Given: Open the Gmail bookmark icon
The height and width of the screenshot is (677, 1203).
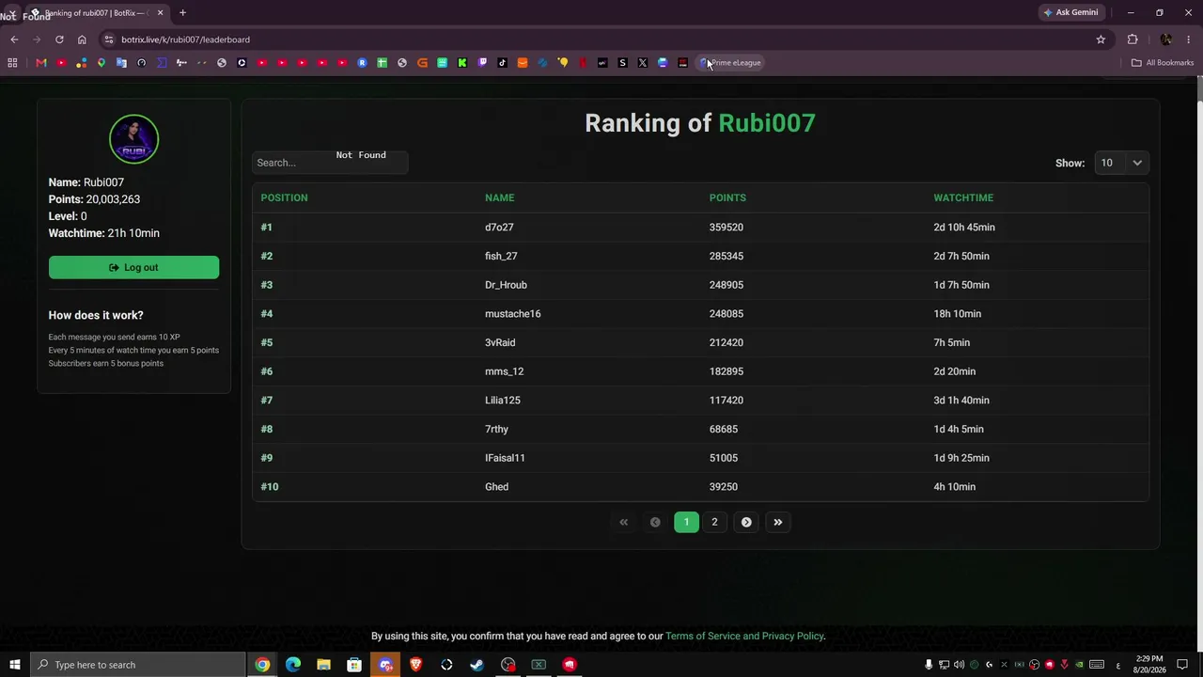Looking at the screenshot, I should [x=40, y=63].
